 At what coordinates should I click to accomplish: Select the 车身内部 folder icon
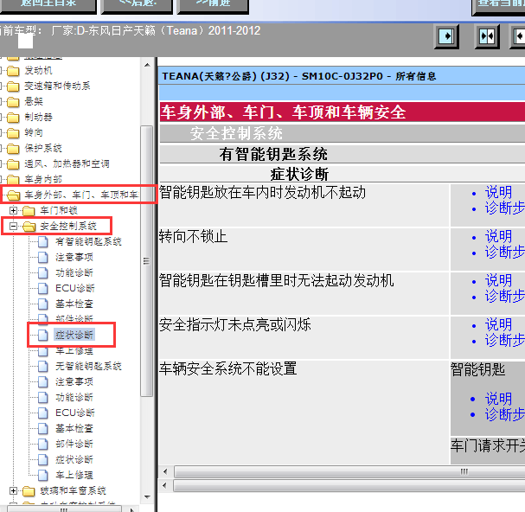[13, 179]
